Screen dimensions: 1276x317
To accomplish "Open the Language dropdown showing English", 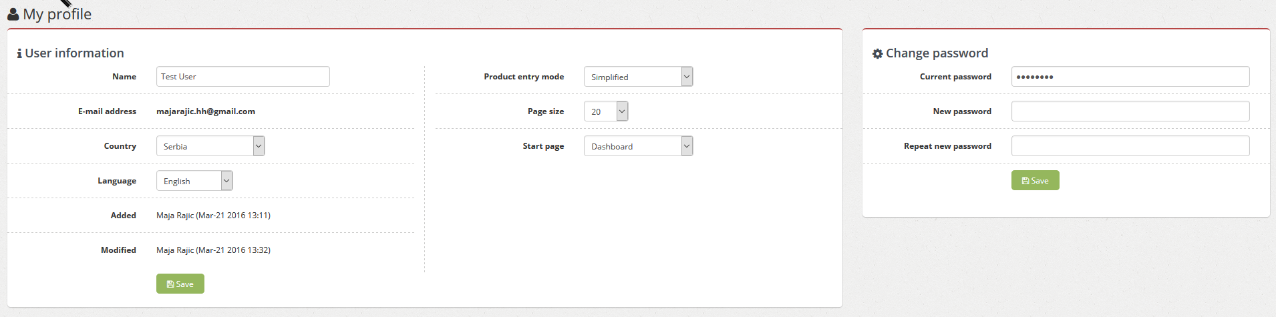I will [194, 181].
